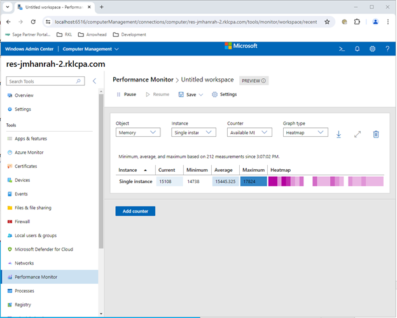The image size is (397, 318).
Task: Click the heatmap color strip
Action: (x=326, y=181)
